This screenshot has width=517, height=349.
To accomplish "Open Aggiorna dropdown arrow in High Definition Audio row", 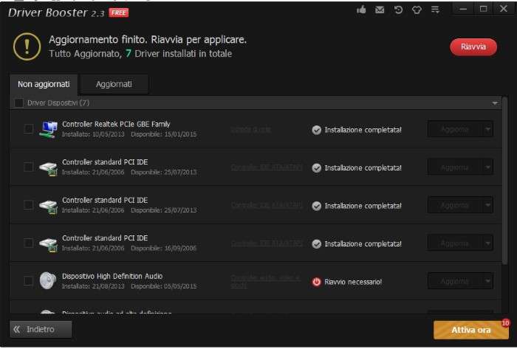I will [488, 281].
